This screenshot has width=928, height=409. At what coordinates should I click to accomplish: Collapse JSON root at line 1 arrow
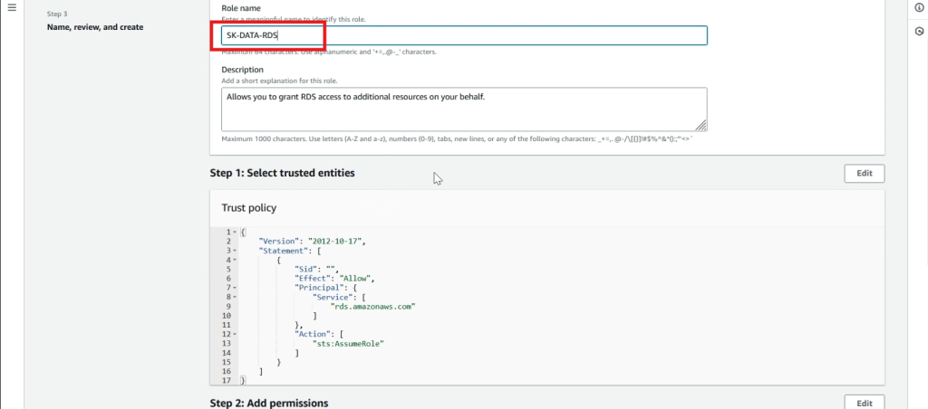point(235,233)
